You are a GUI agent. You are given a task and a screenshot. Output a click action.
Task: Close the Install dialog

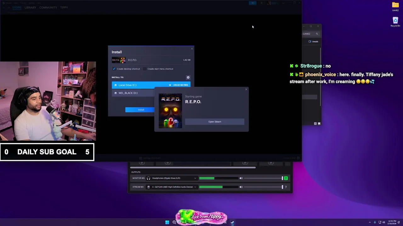tap(192, 49)
